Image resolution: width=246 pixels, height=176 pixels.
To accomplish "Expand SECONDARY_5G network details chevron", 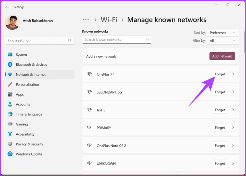I will tap(233, 92).
